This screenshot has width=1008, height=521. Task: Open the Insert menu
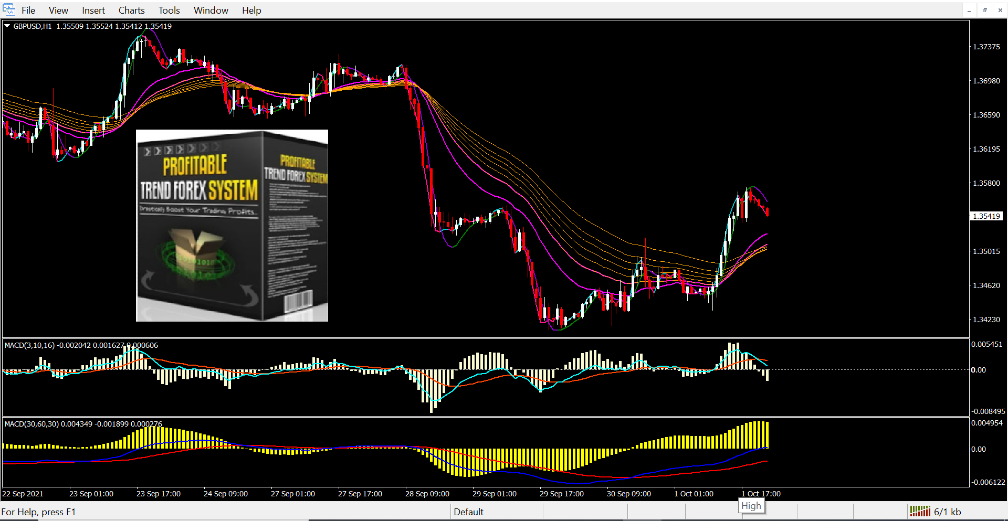tap(93, 10)
